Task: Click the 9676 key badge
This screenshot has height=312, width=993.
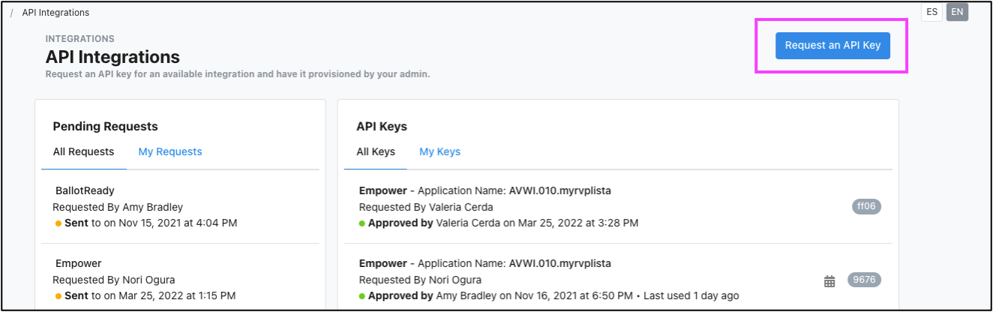Action: coord(864,280)
